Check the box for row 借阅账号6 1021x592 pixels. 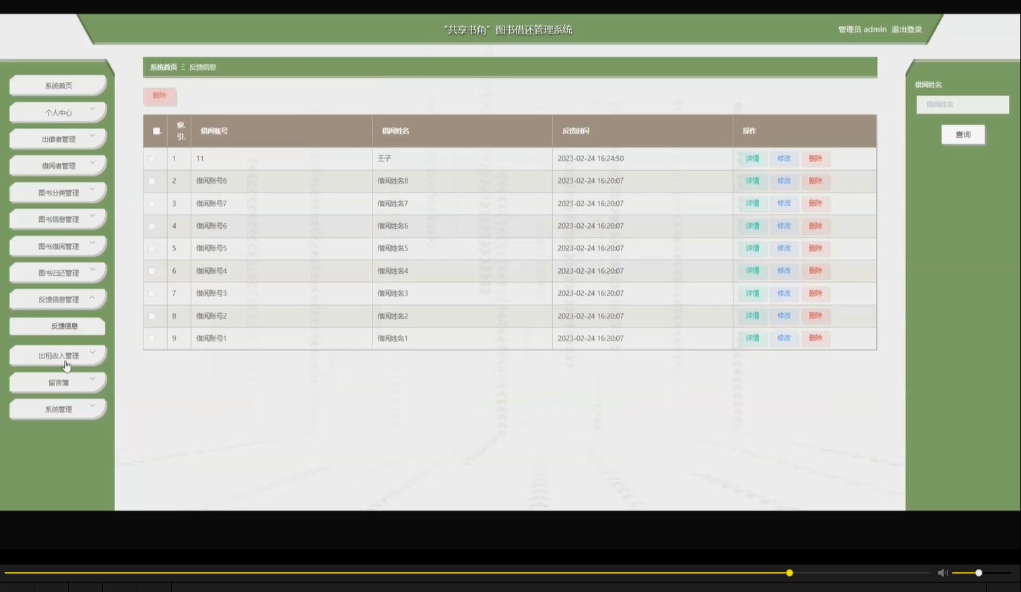coord(152,226)
